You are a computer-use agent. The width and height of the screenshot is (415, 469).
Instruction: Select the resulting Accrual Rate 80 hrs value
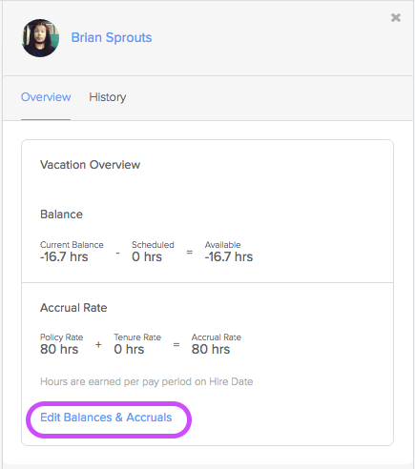pos(211,349)
